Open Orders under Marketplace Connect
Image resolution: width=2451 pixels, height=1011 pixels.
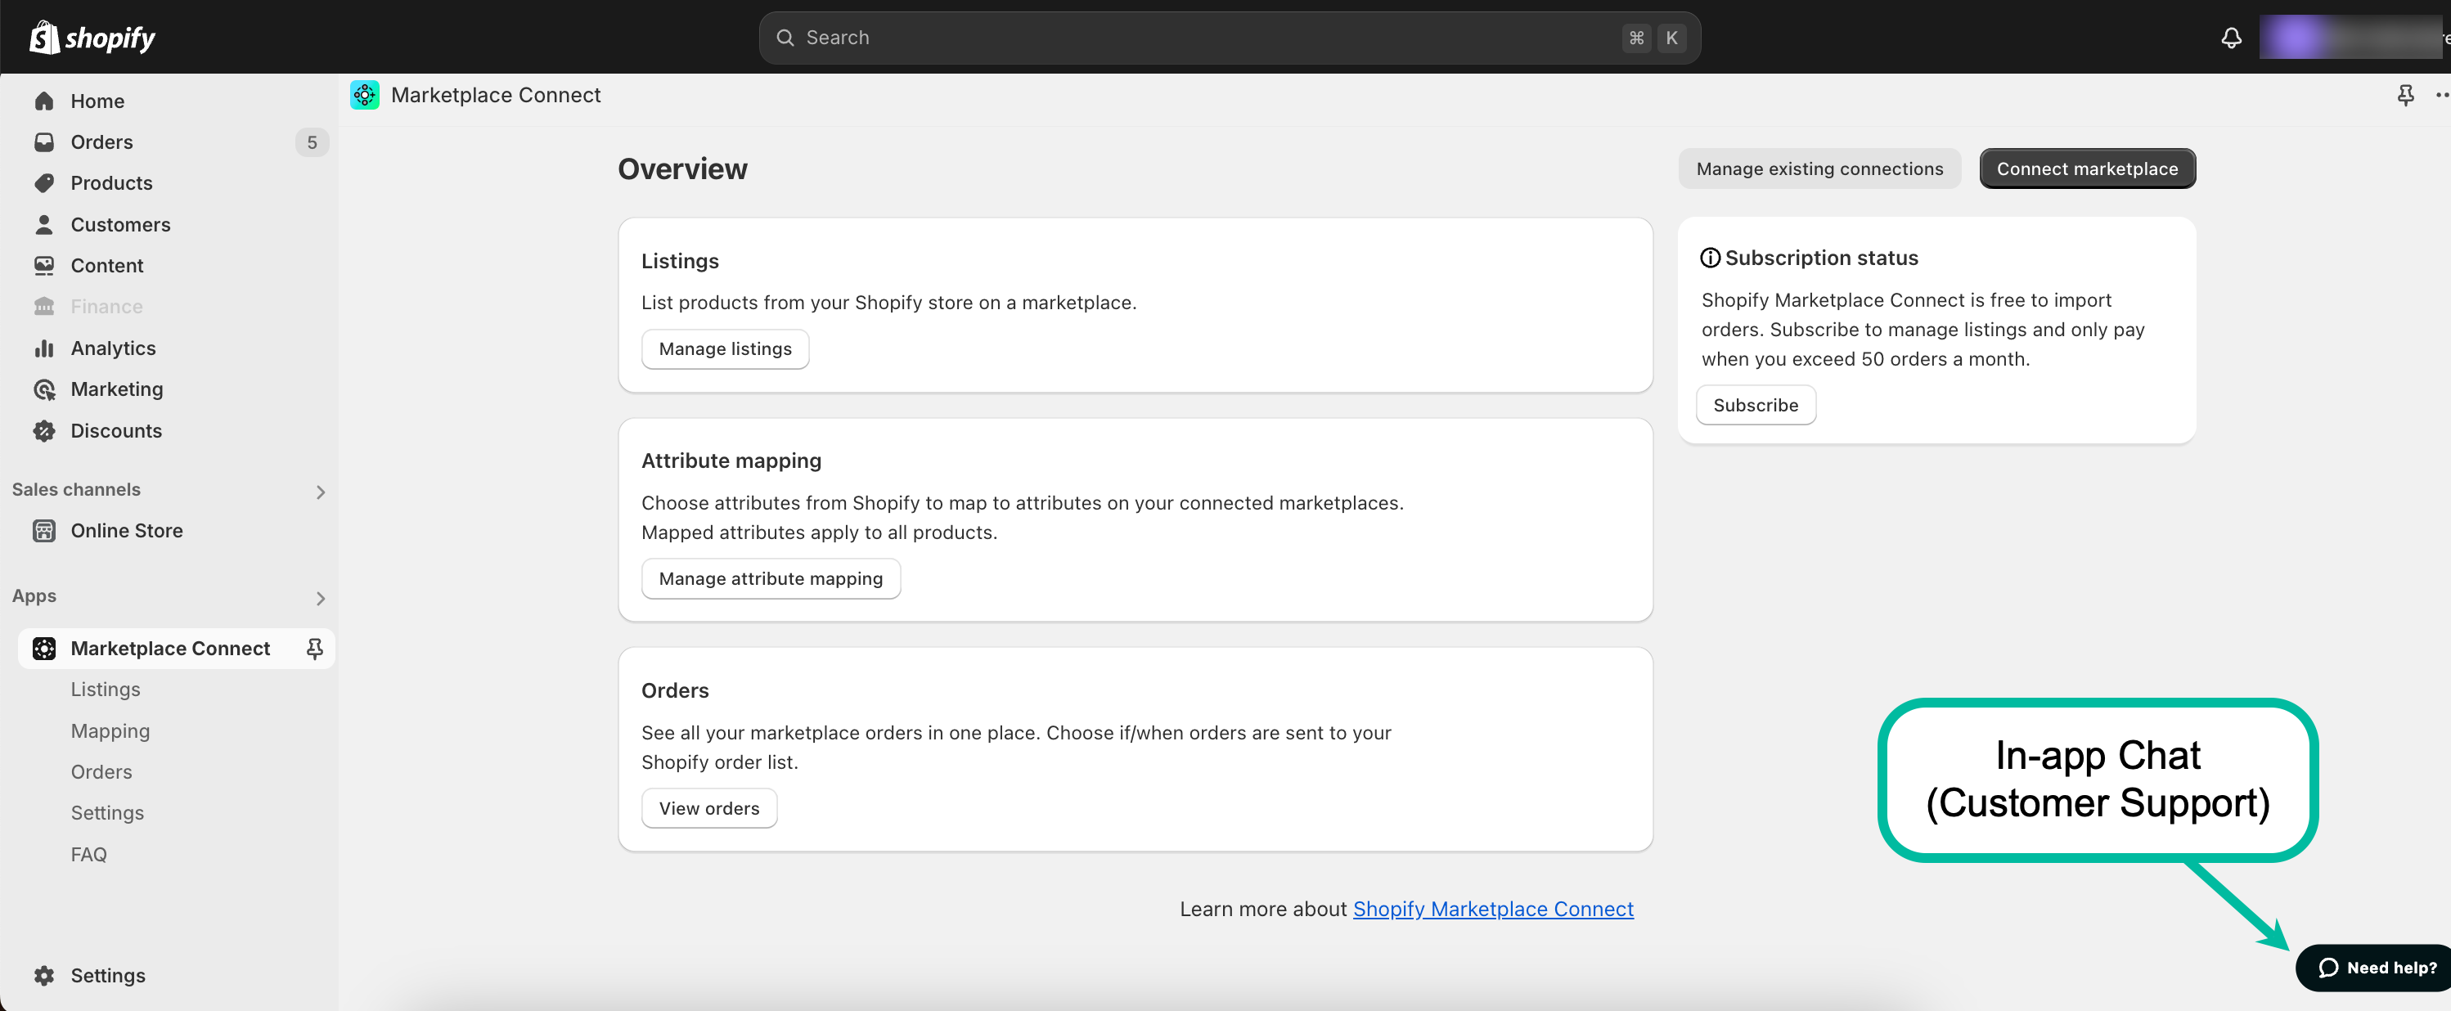(x=101, y=772)
